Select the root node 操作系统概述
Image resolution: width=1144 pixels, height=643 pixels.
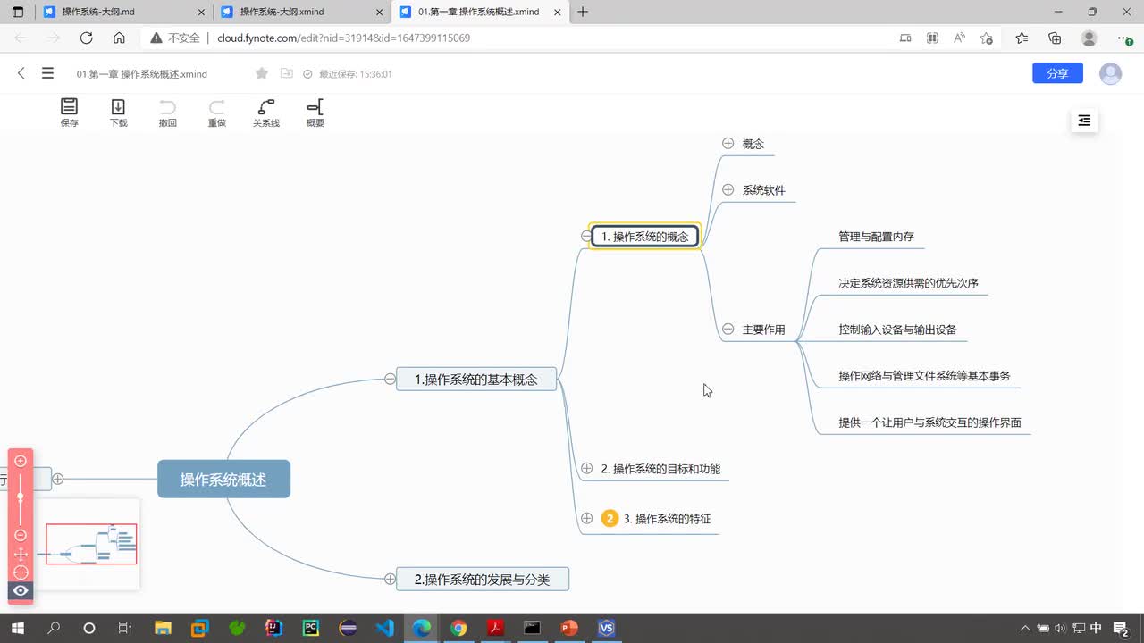pos(223,479)
